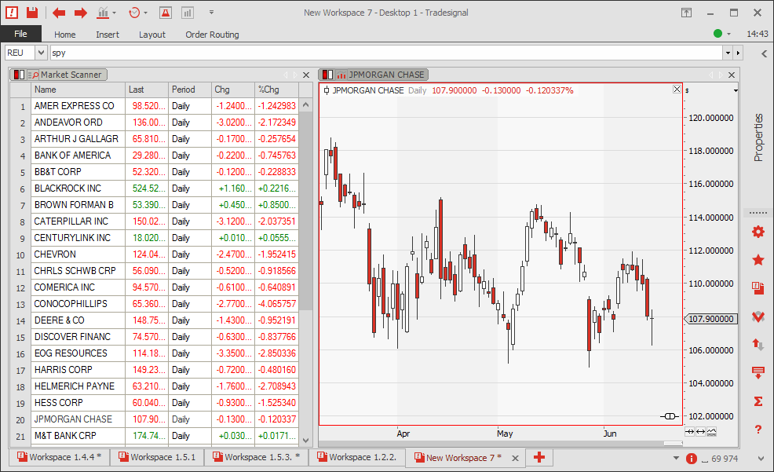
Task: Click the red handshake icon in sidebar
Action: point(758,316)
